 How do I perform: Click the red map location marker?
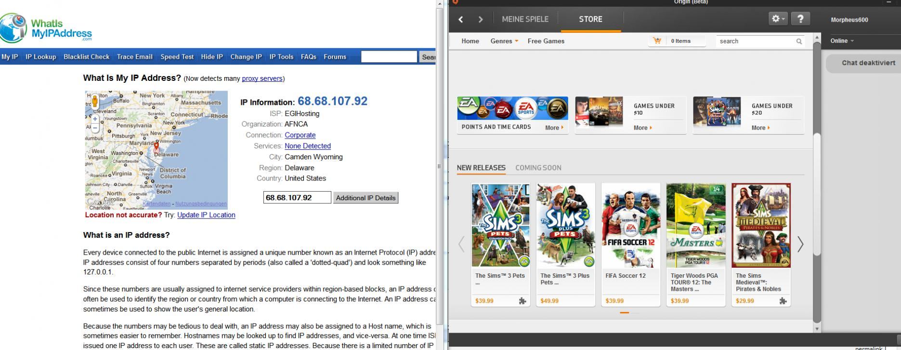coord(156,147)
